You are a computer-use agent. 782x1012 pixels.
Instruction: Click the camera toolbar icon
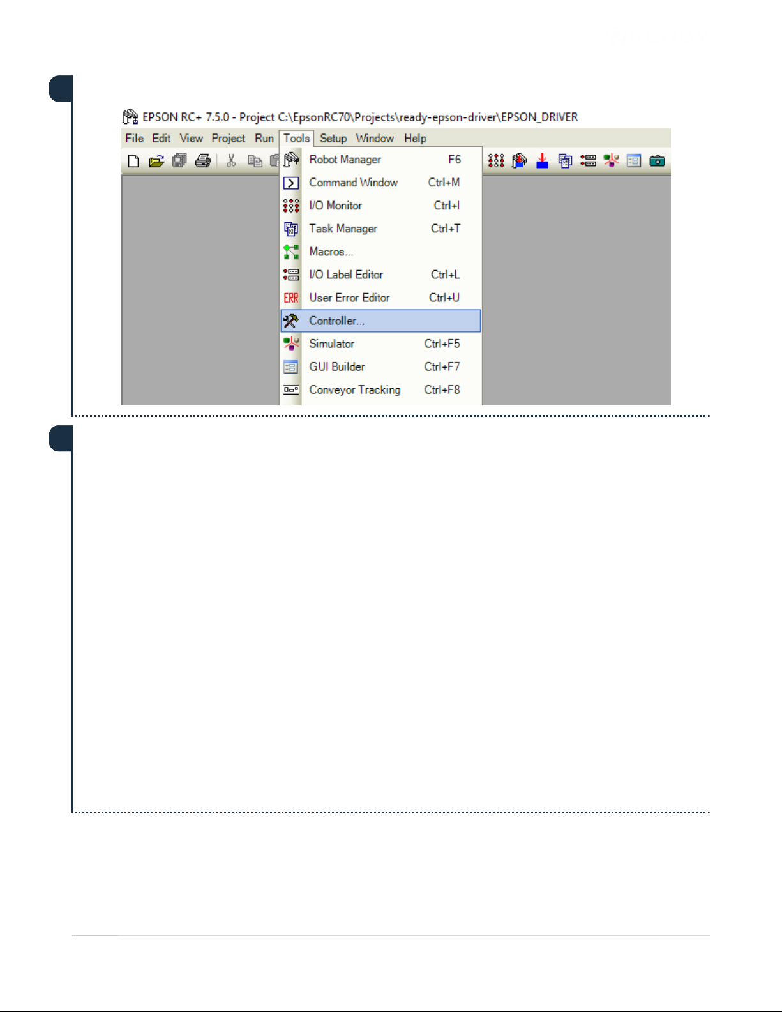pyautogui.click(x=657, y=161)
